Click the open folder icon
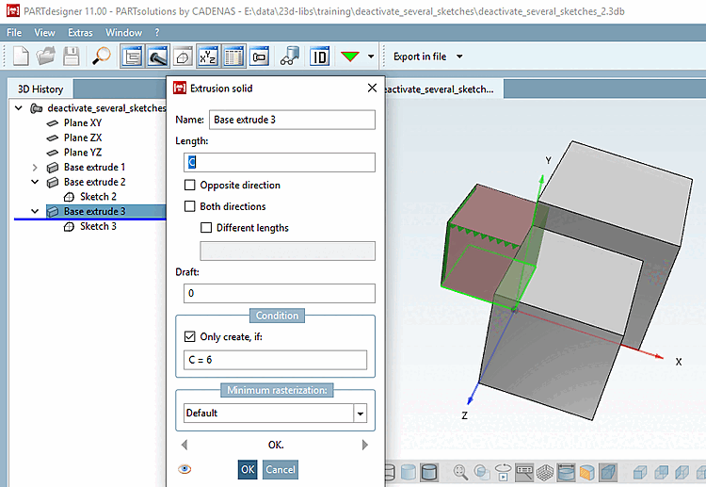This screenshot has width=706, height=487. [46, 57]
